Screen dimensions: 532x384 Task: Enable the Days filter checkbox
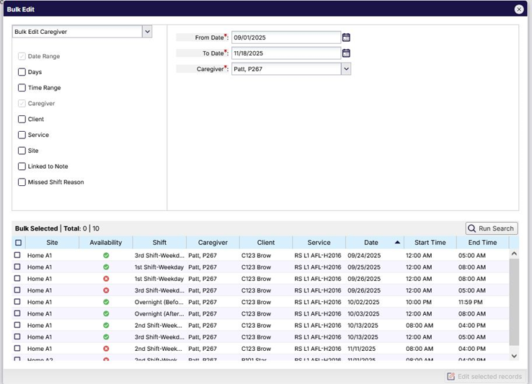tap(22, 72)
